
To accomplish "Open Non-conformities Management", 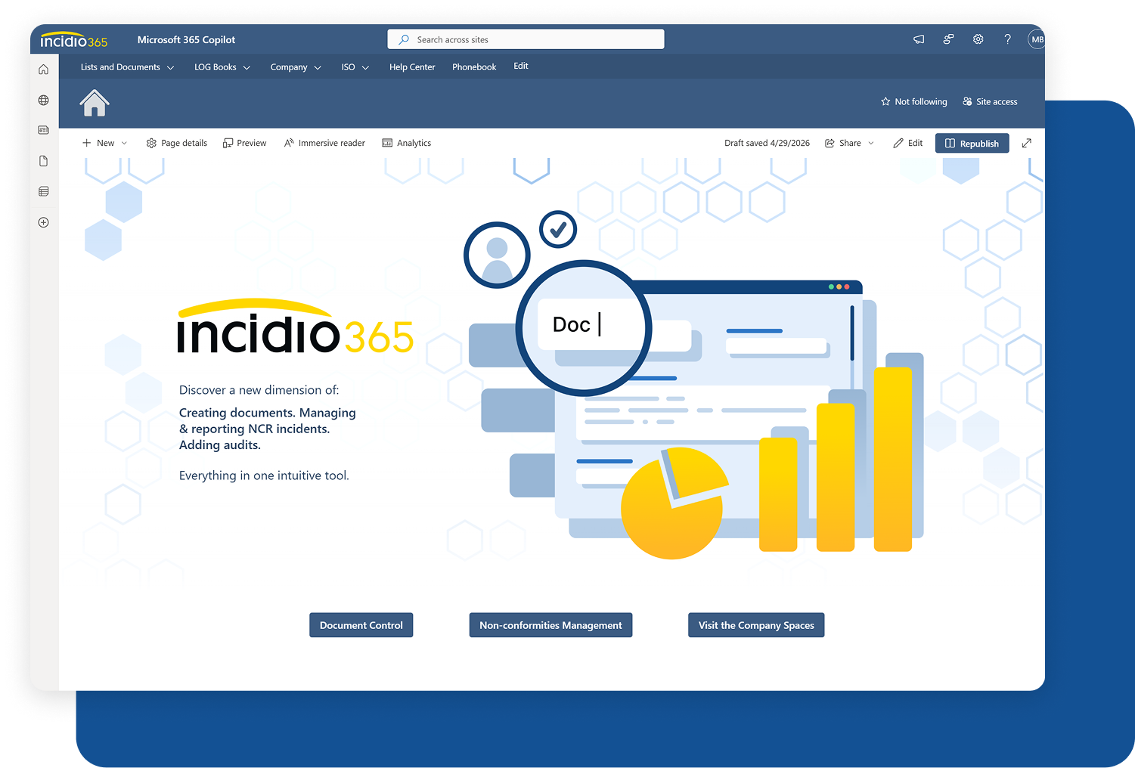I will (550, 625).
